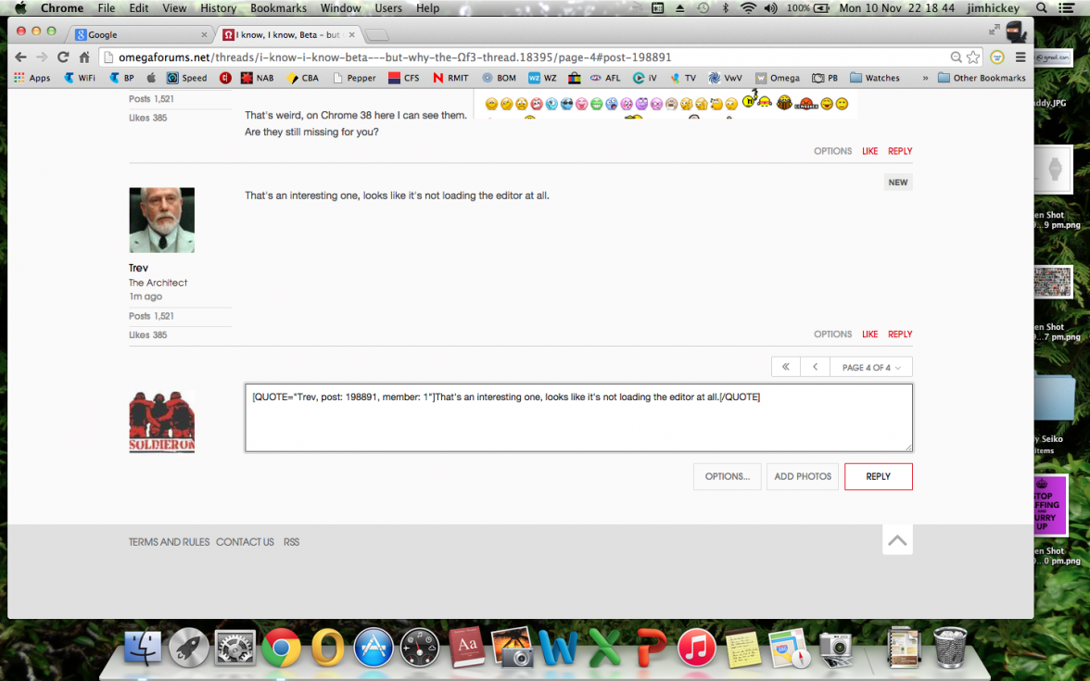Click inside the quoted reply text box
This screenshot has height=681, width=1090.
click(577, 417)
